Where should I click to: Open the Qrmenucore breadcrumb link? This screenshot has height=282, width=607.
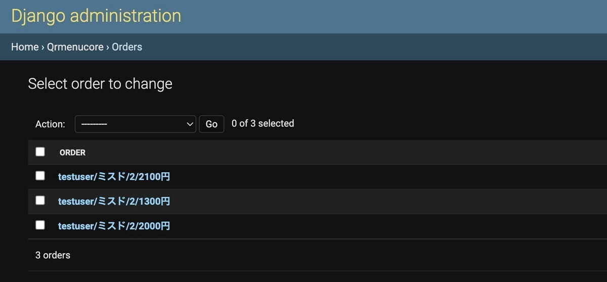(76, 47)
